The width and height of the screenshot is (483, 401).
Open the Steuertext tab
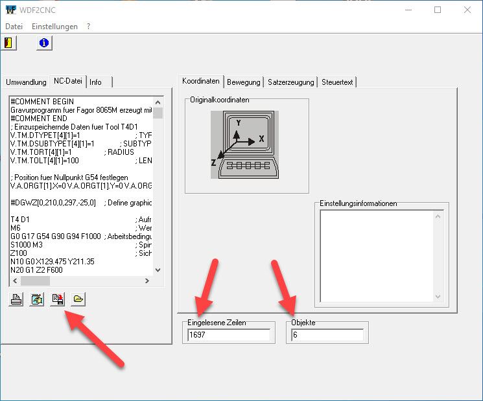337,82
